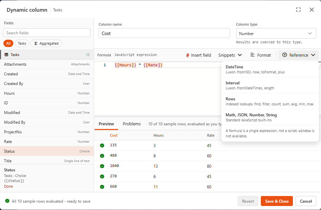The width and height of the screenshot is (321, 210).
Task: Click the green check icon for row 135
Action: coord(102,146)
